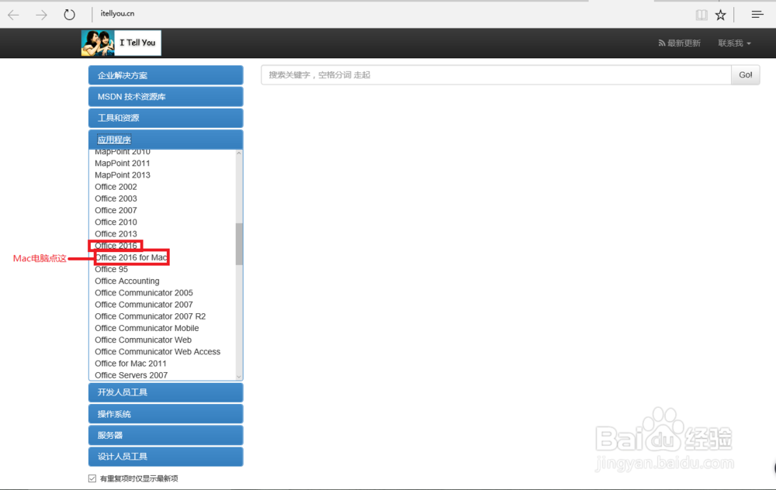Open the 最新更新 RSS link
The height and width of the screenshot is (490, 776).
click(x=679, y=43)
